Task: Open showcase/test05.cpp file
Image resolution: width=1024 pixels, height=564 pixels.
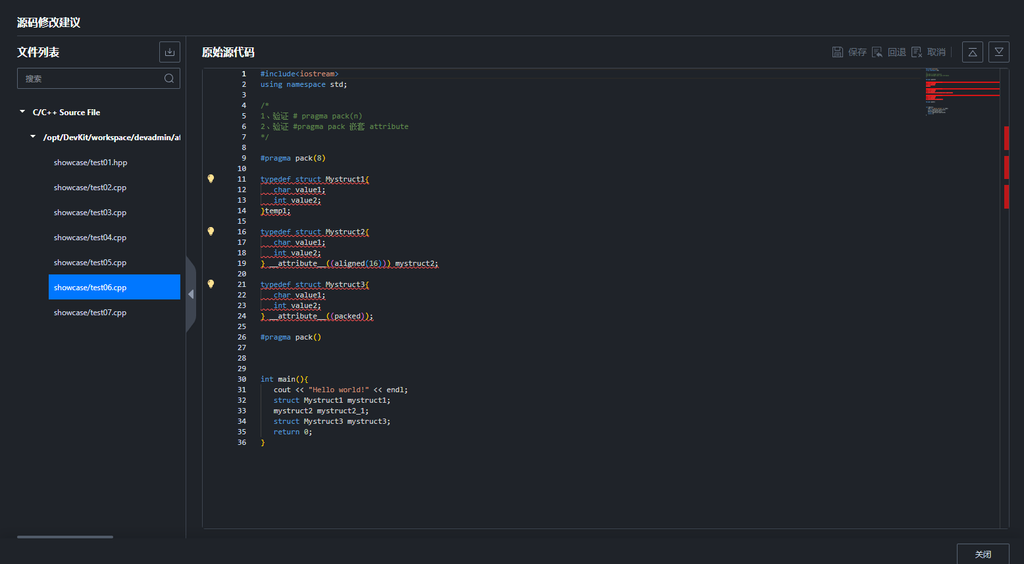Action: 90,263
